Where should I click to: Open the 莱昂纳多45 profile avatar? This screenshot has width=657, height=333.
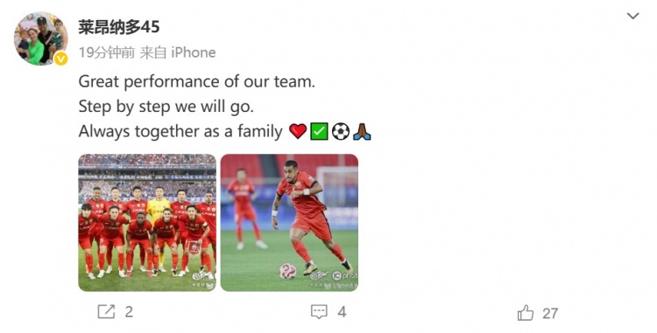tap(40, 38)
